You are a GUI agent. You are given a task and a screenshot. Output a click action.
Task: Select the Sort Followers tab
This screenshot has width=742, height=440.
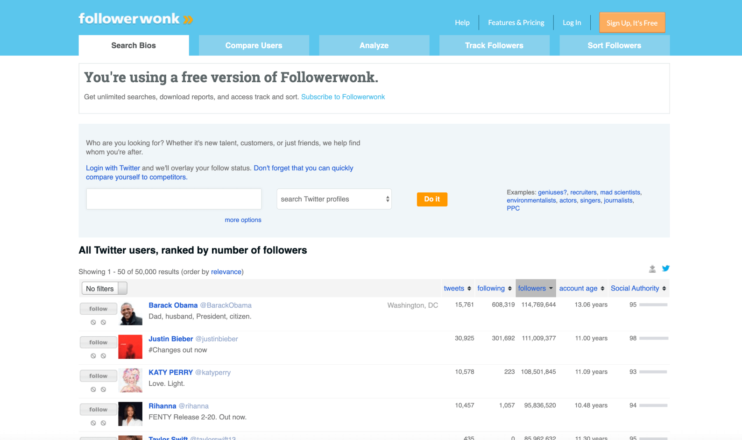click(x=615, y=45)
